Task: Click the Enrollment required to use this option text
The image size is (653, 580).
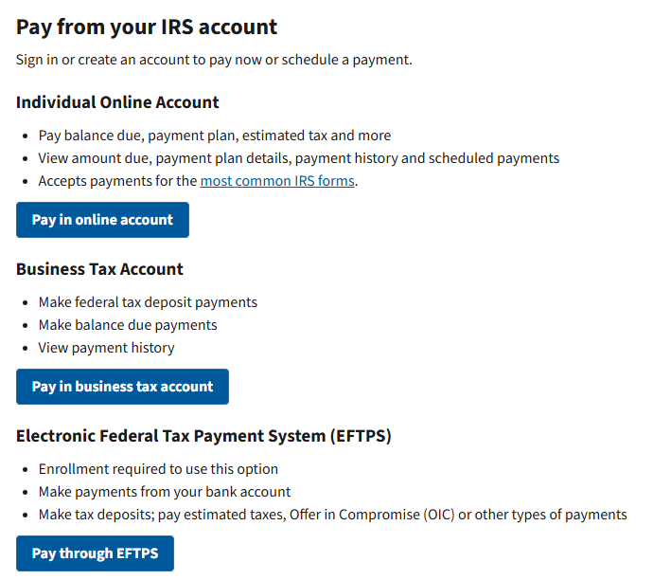Action: coord(158,469)
